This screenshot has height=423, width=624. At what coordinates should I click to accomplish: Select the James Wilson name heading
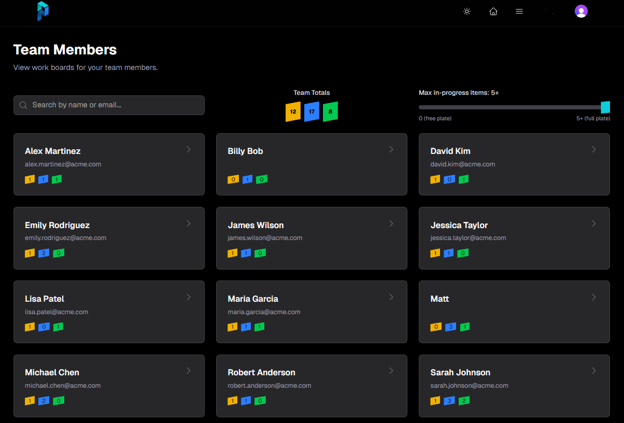coord(256,225)
